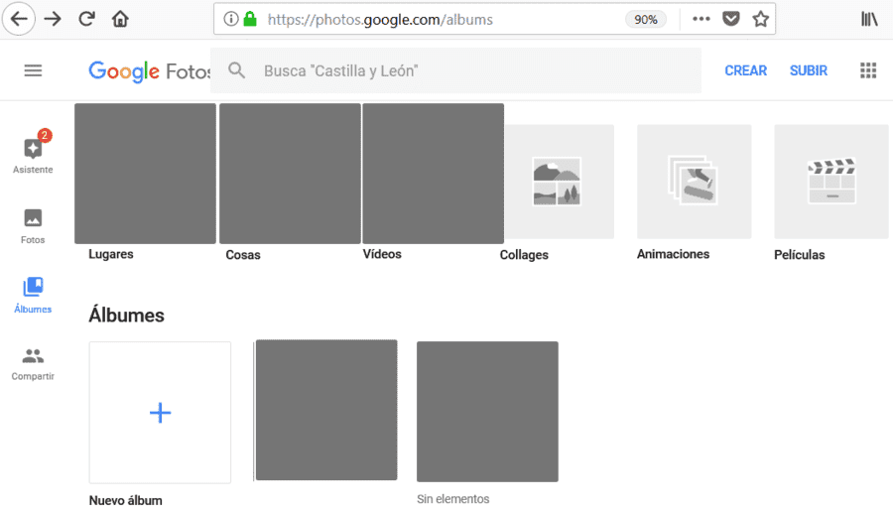This screenshot has width=893, height=510.
Task: Open the hamburger main menu
Action: (x=33, y=70)
